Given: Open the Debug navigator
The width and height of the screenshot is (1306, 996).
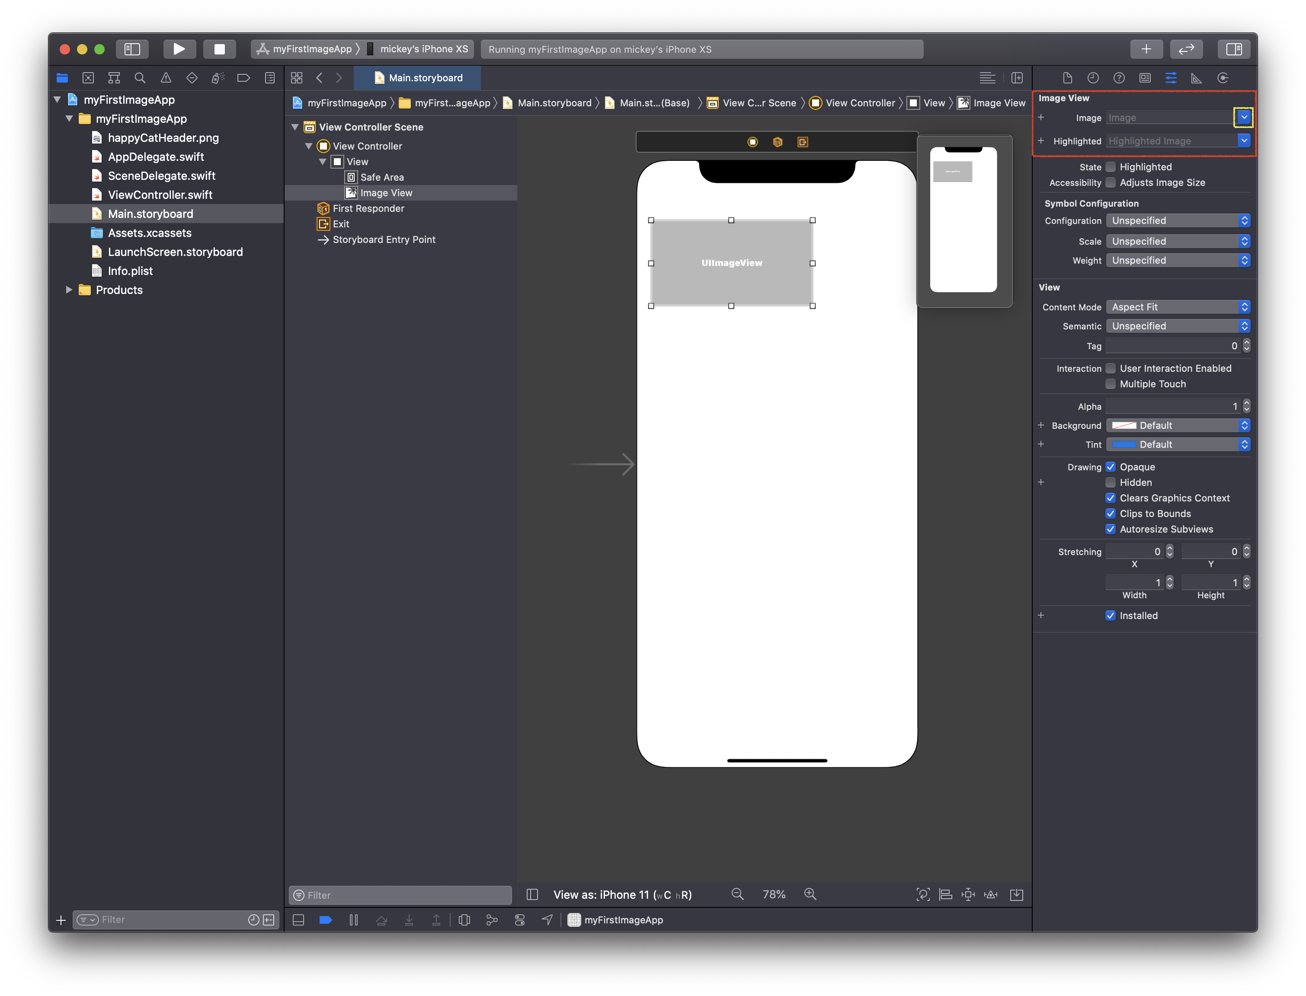Looking at the screenshot, I should click(x=218, y=78).
